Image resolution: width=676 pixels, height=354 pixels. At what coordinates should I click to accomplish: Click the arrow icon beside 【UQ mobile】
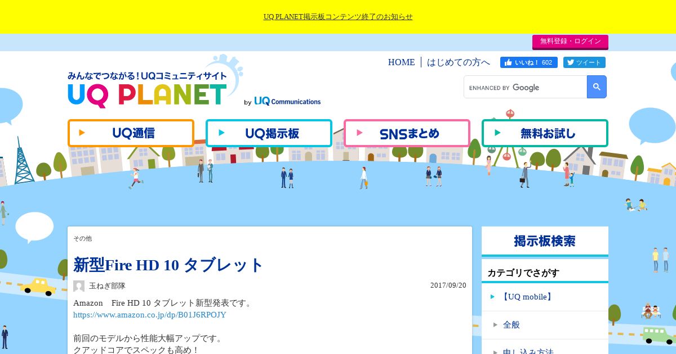point(492,297)
